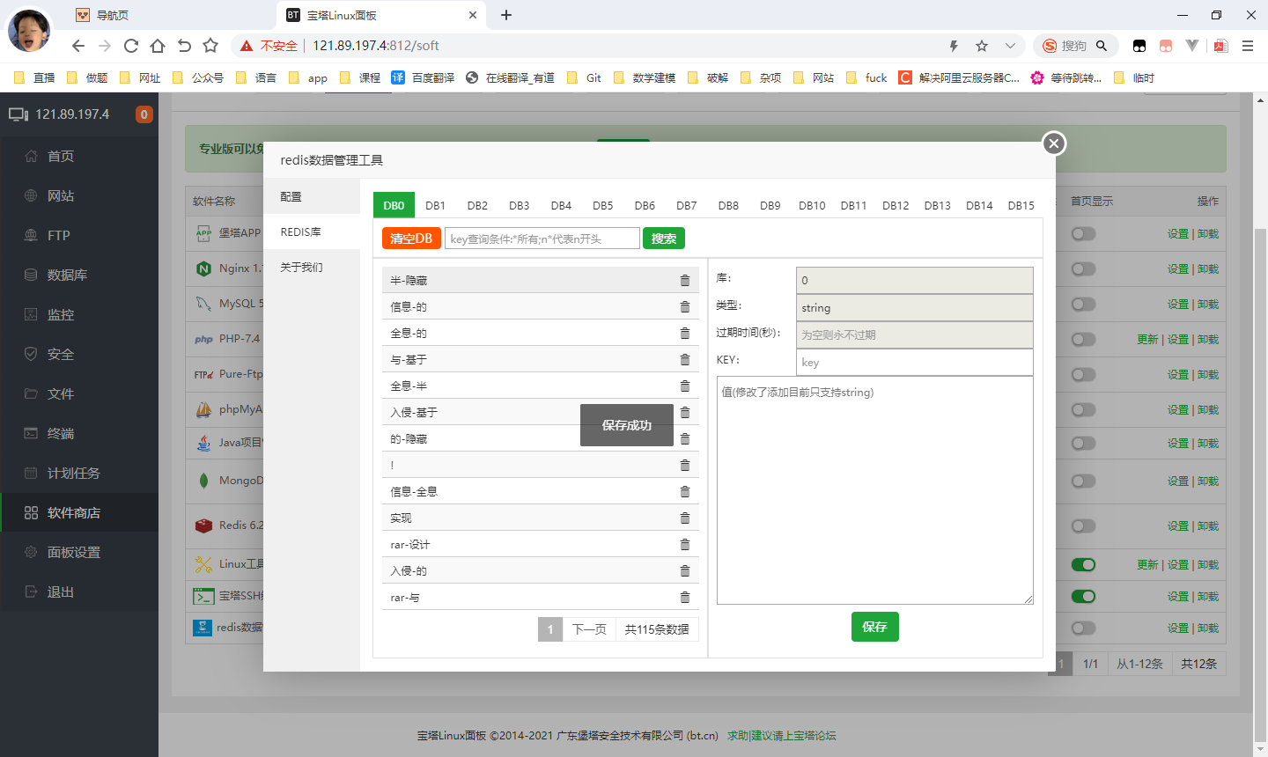Remove the 信息-全息 key via trash icon

685,491
